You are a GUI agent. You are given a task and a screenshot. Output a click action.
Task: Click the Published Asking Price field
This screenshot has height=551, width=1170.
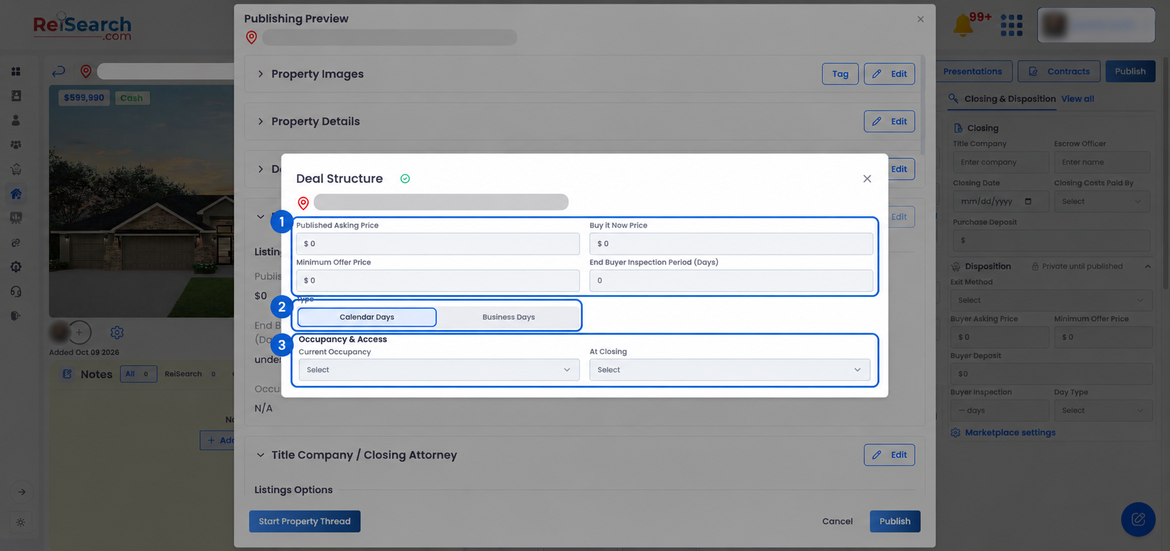[x=438, y=244]
